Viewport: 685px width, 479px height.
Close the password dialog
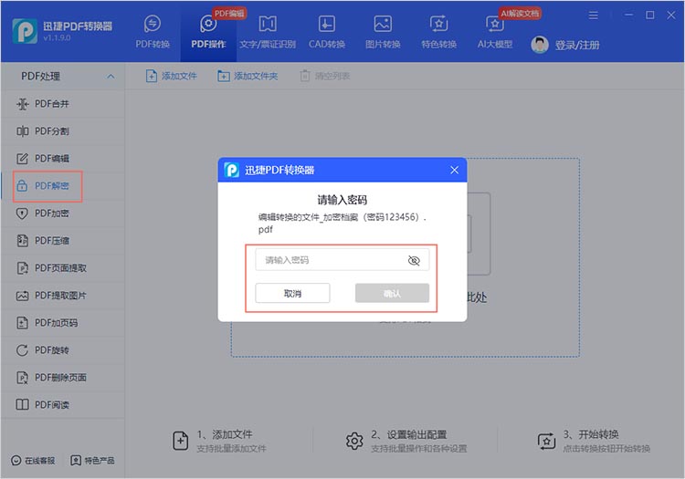point(454,170)
